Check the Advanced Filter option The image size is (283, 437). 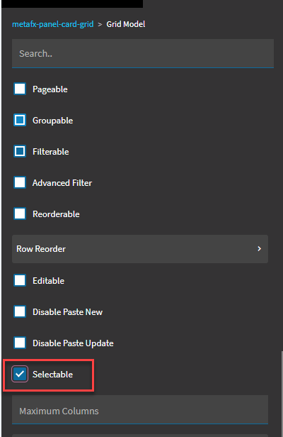(x=20, y=182)
